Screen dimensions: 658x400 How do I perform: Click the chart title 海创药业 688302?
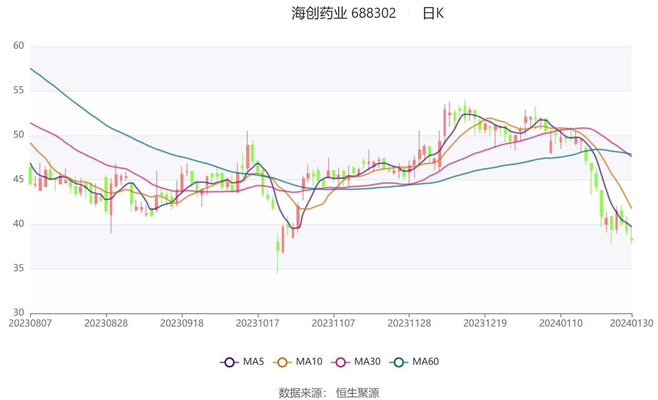click(x=344, y=13)
